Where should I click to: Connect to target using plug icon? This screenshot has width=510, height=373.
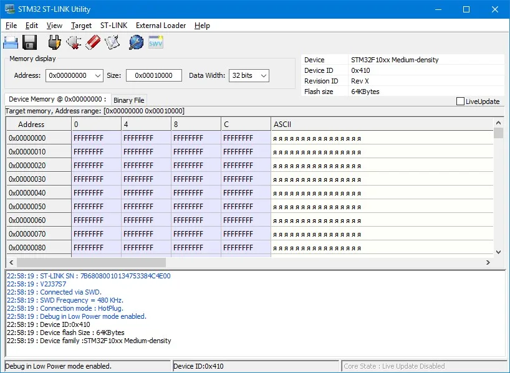55,42
